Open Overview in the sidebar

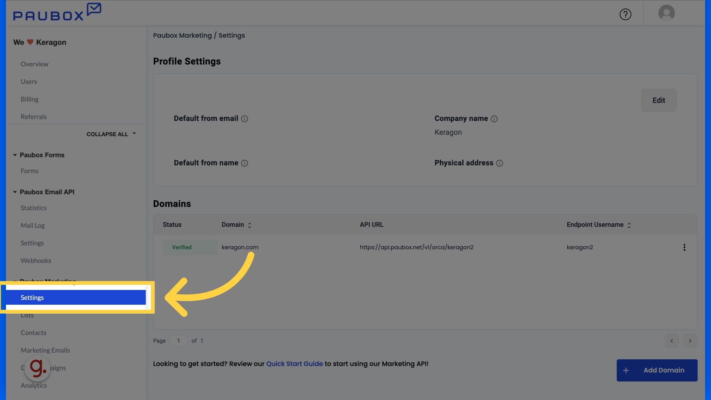pos(34,64)
